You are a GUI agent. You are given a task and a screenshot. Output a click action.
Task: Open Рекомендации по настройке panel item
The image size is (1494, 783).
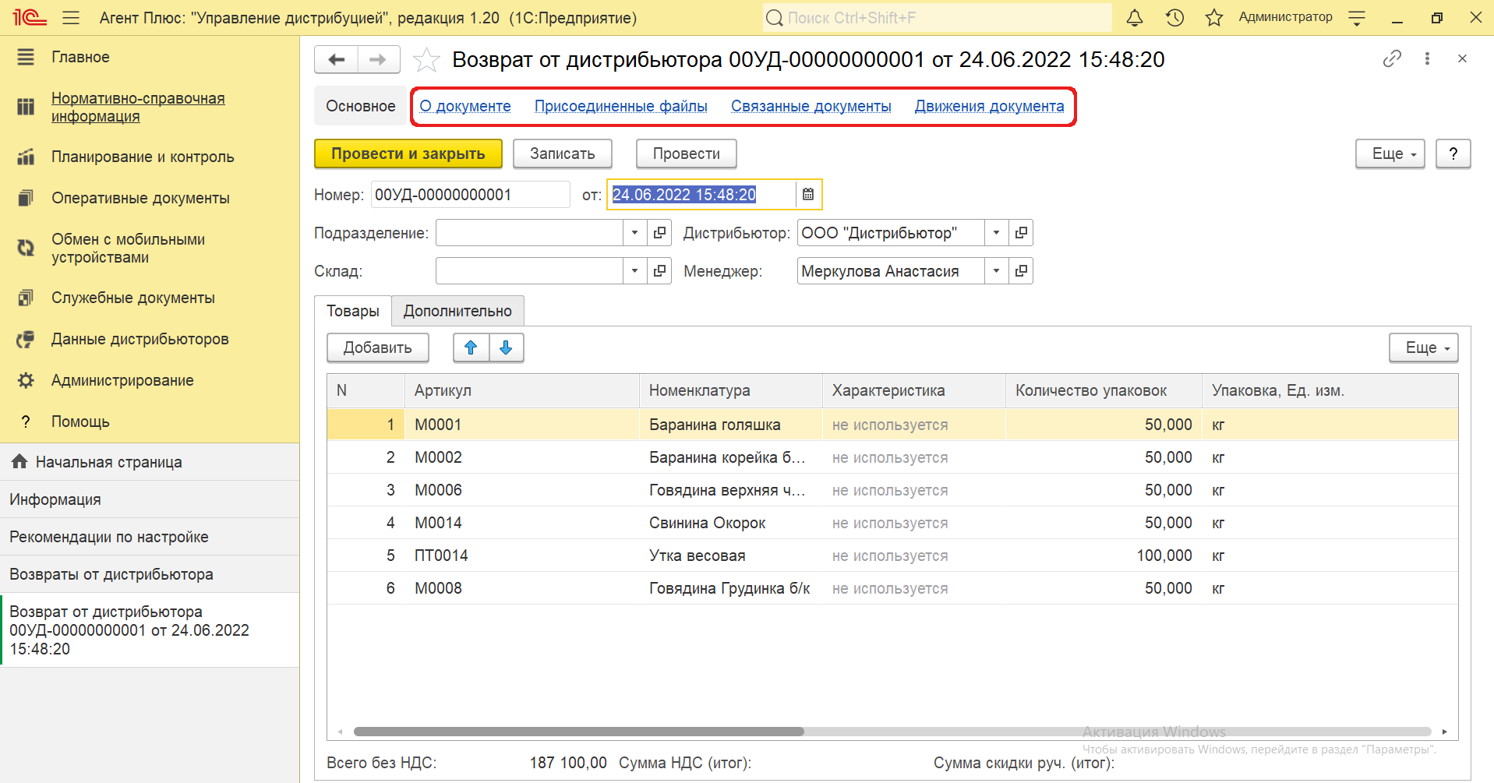pos(150,537)
